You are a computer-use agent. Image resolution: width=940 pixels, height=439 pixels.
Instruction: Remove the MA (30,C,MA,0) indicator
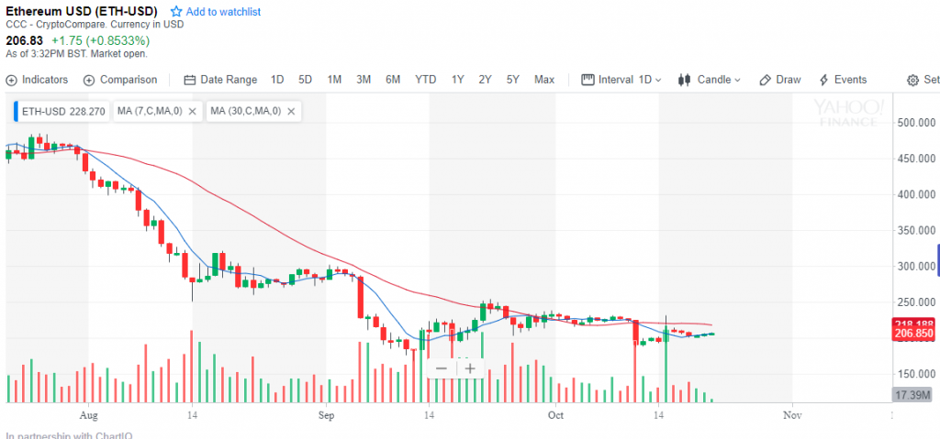[291, 111]
